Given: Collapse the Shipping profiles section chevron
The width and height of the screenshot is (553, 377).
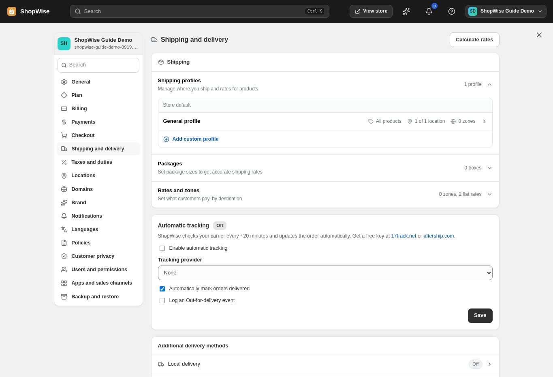Looking at the screenshot, I should (x=489, y=84).
